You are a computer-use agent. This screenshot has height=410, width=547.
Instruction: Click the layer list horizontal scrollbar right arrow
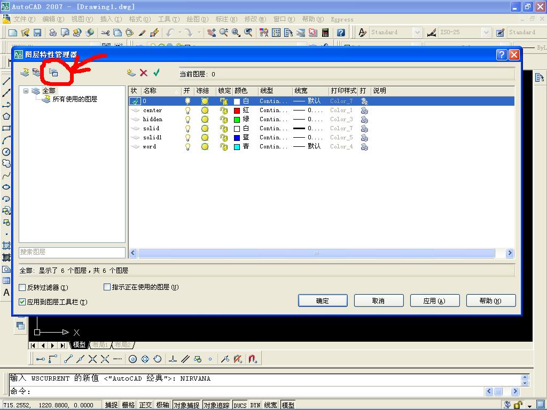coord(510,253)
